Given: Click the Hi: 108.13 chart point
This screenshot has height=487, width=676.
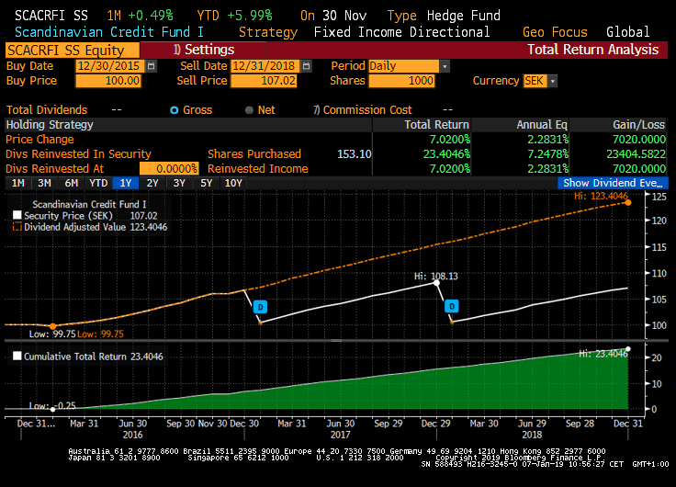Looking at the screenshot, I should 436,283.
